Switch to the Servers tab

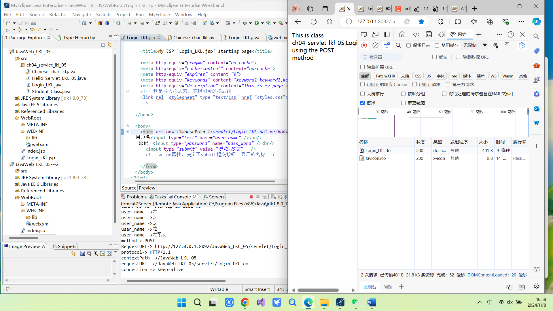[x=214, y=197]
